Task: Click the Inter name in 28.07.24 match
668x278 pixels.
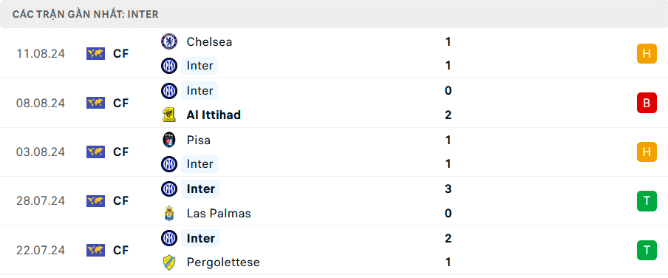Action: click(201, 189)
